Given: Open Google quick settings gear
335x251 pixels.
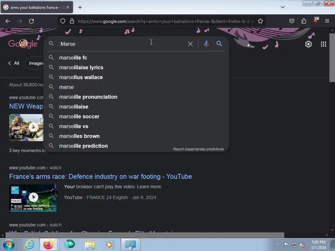Looking at the screenshot, I should point(308,44).
